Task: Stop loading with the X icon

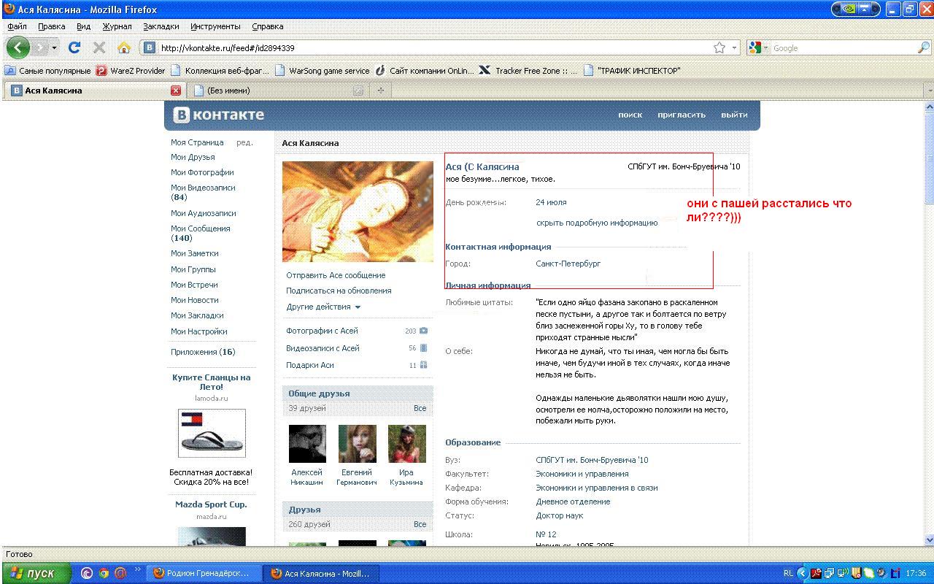Action: (99, 47)
